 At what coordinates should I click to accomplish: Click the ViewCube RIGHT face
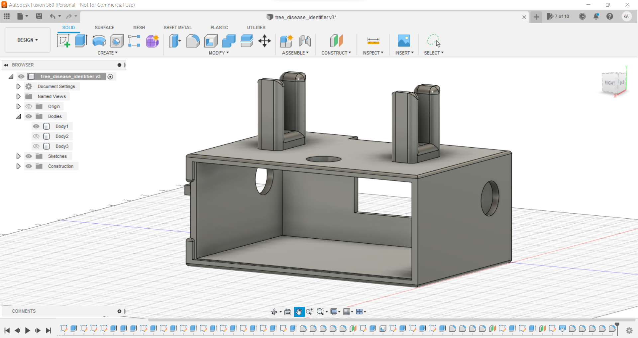click(x=610, y=83)
